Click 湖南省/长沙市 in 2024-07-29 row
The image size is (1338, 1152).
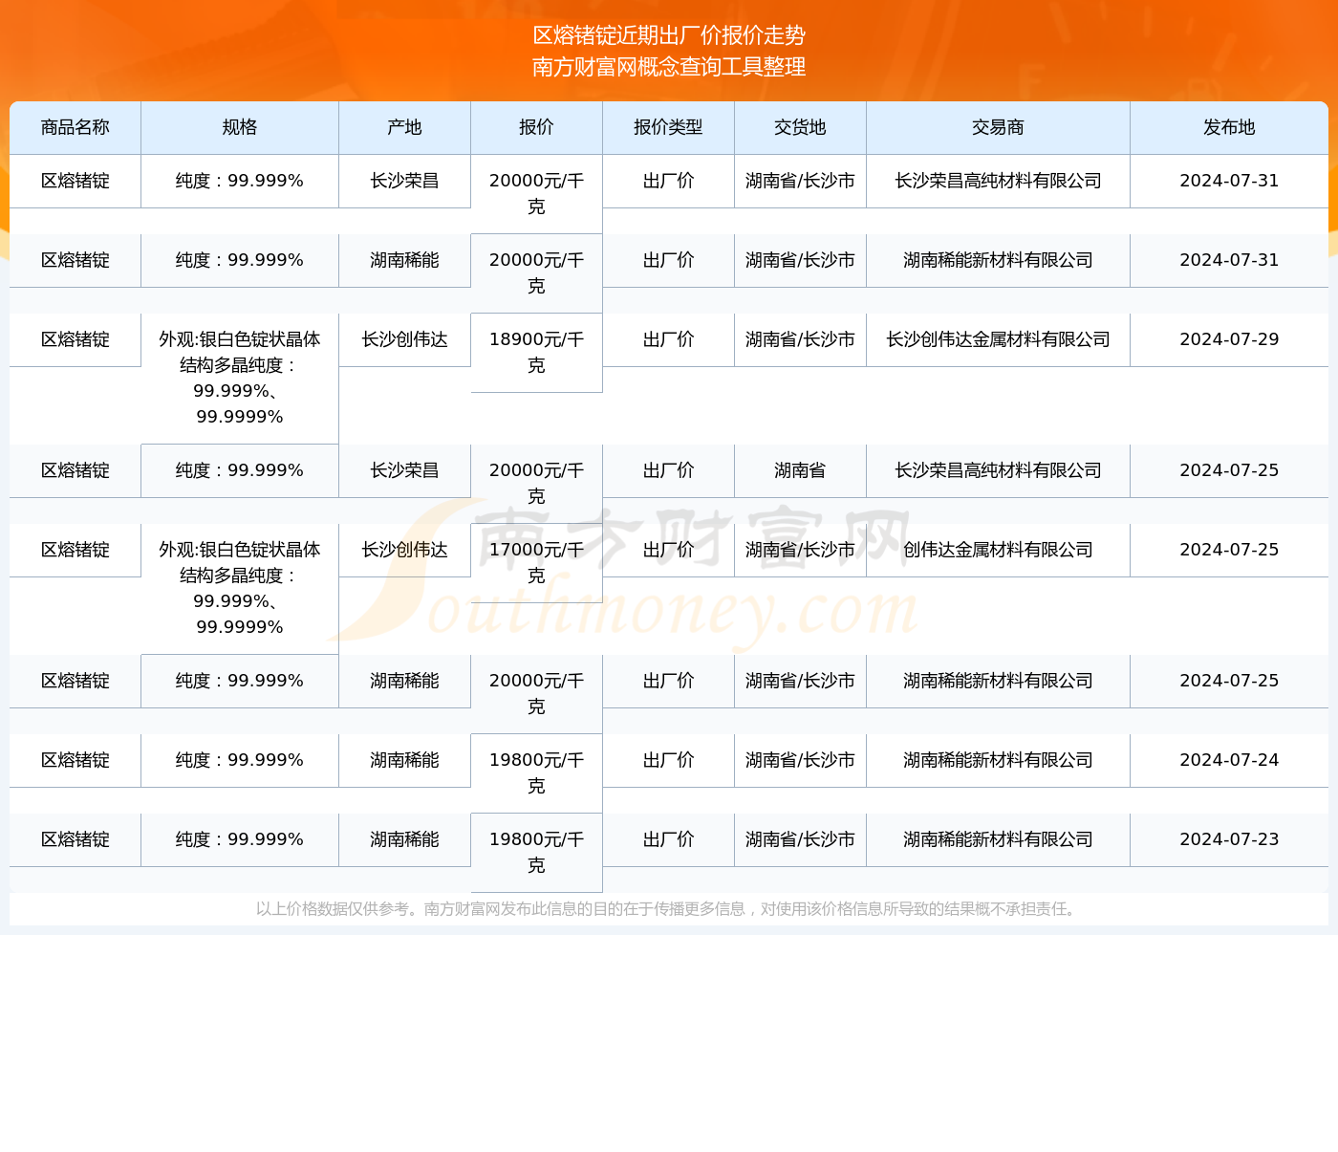point(801,340)
